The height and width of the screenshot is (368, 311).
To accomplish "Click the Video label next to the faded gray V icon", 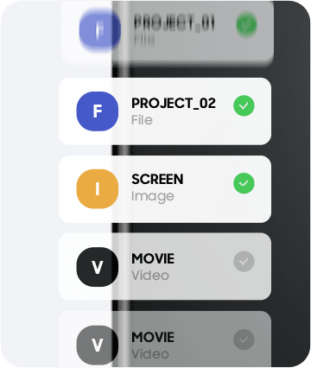I will (150, 354).
